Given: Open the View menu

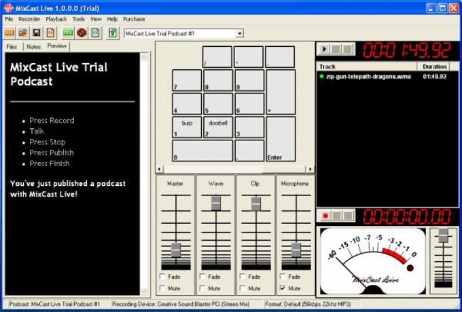Looking at the screenshot, I should (x=96, y=19).
